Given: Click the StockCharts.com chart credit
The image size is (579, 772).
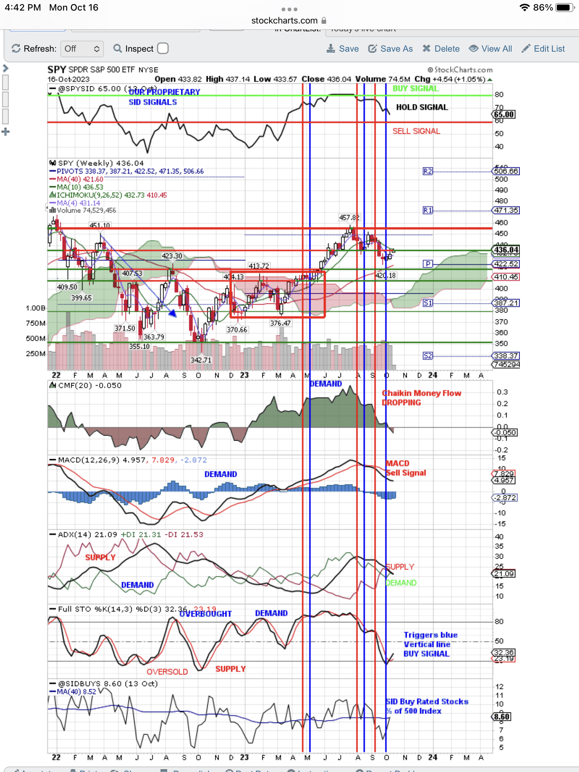Looking at the screenshot, I should [460, 70].
